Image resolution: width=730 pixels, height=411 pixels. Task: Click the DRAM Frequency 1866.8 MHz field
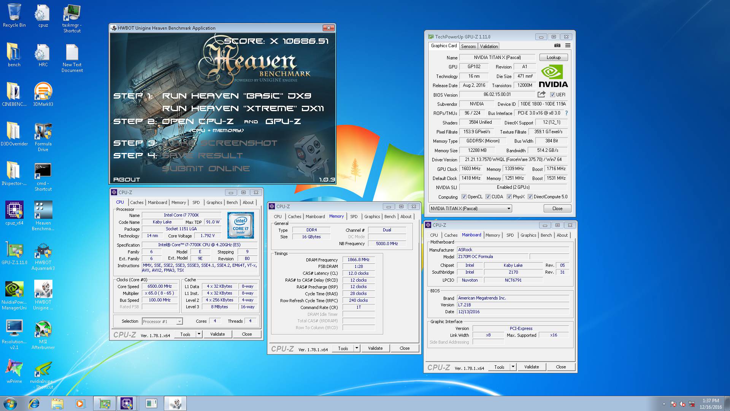[x=359, y=260]
